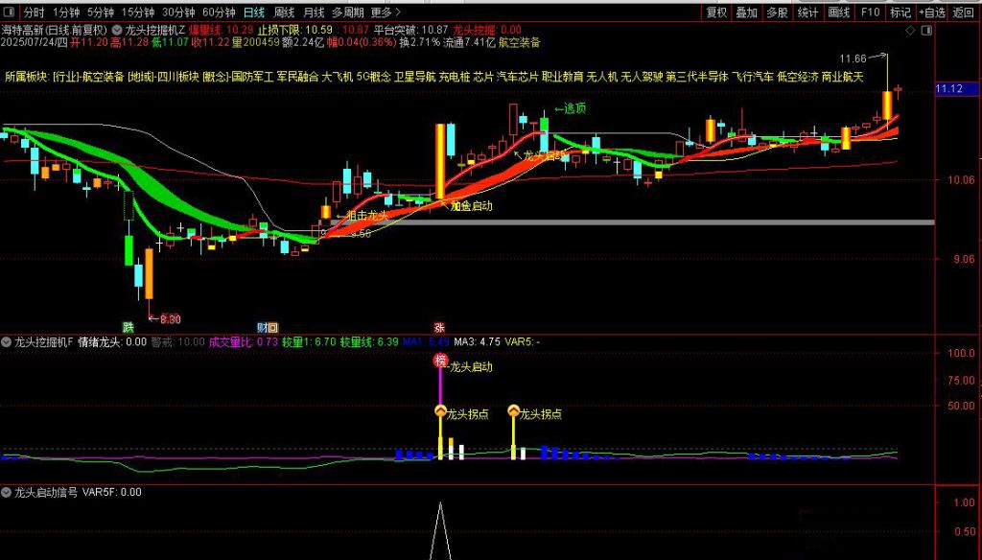
Task: Expand the 龙头启动信号 indicator menu
Action: pos(8,492)
